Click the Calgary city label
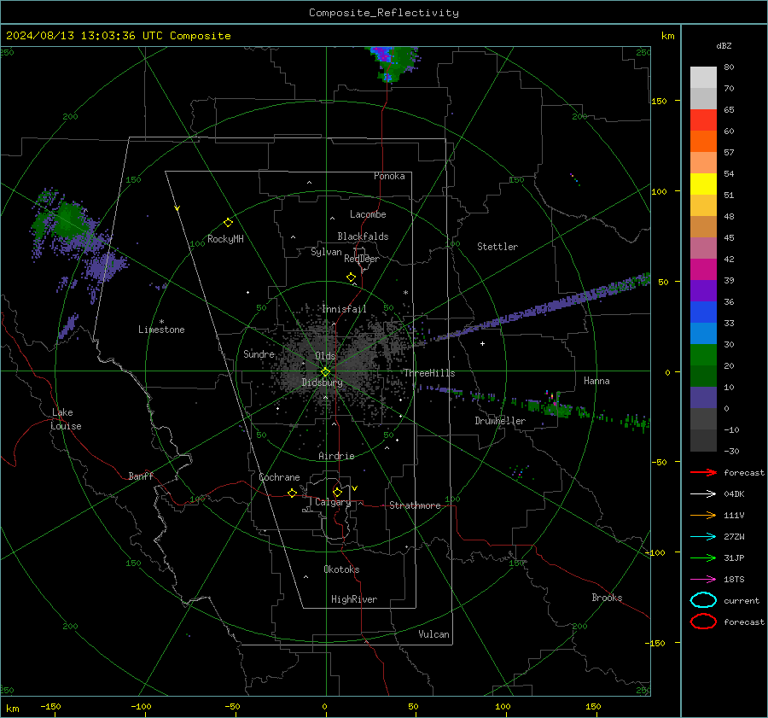Screen dimensions: 768x718 coord(333,502)
